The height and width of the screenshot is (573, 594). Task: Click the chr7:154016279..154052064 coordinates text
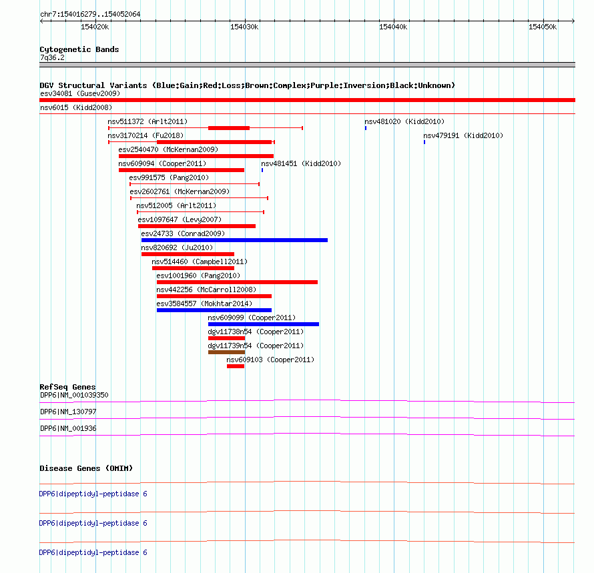[x=90, y=15]
